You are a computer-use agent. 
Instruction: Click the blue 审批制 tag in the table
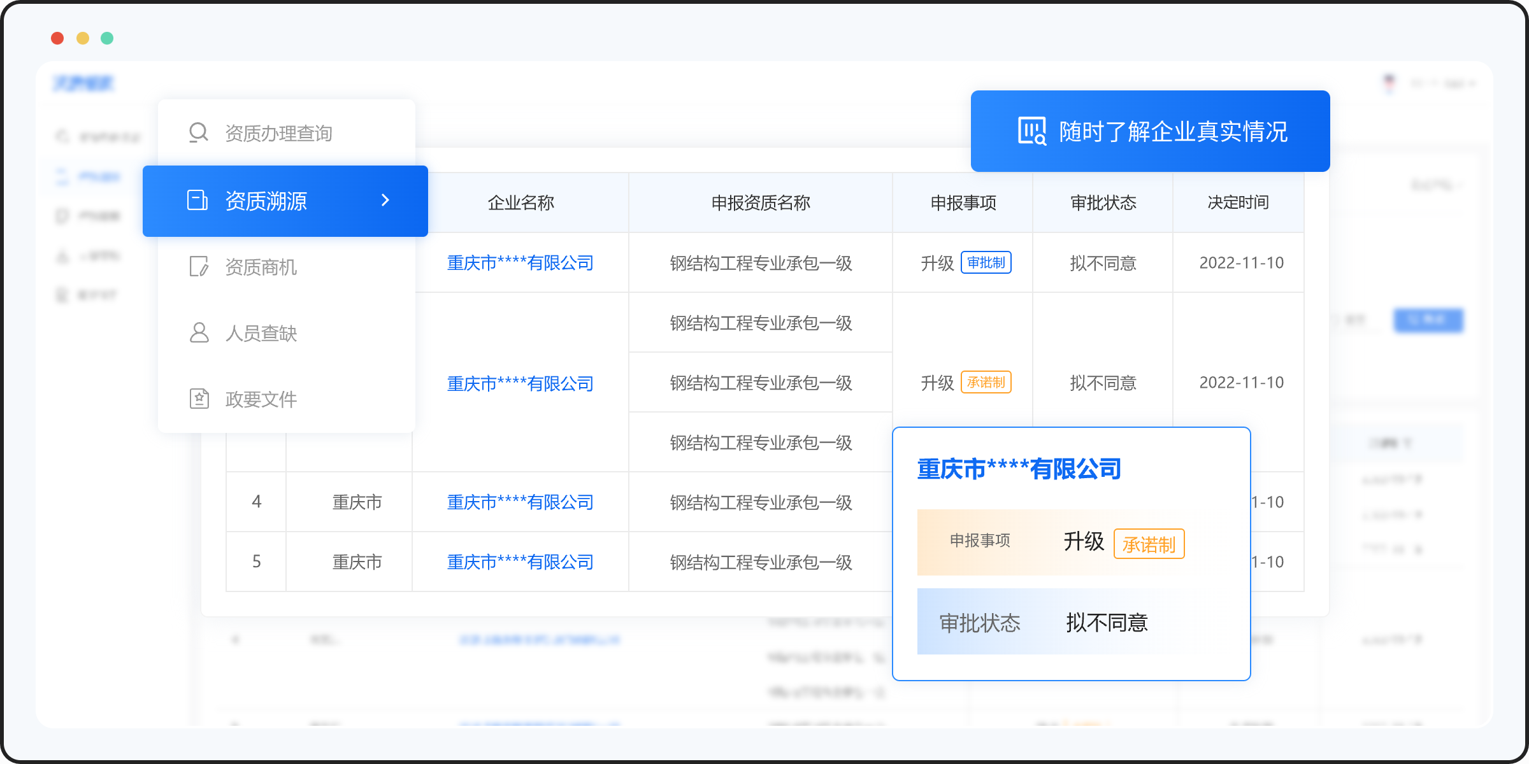click(986, 262)
